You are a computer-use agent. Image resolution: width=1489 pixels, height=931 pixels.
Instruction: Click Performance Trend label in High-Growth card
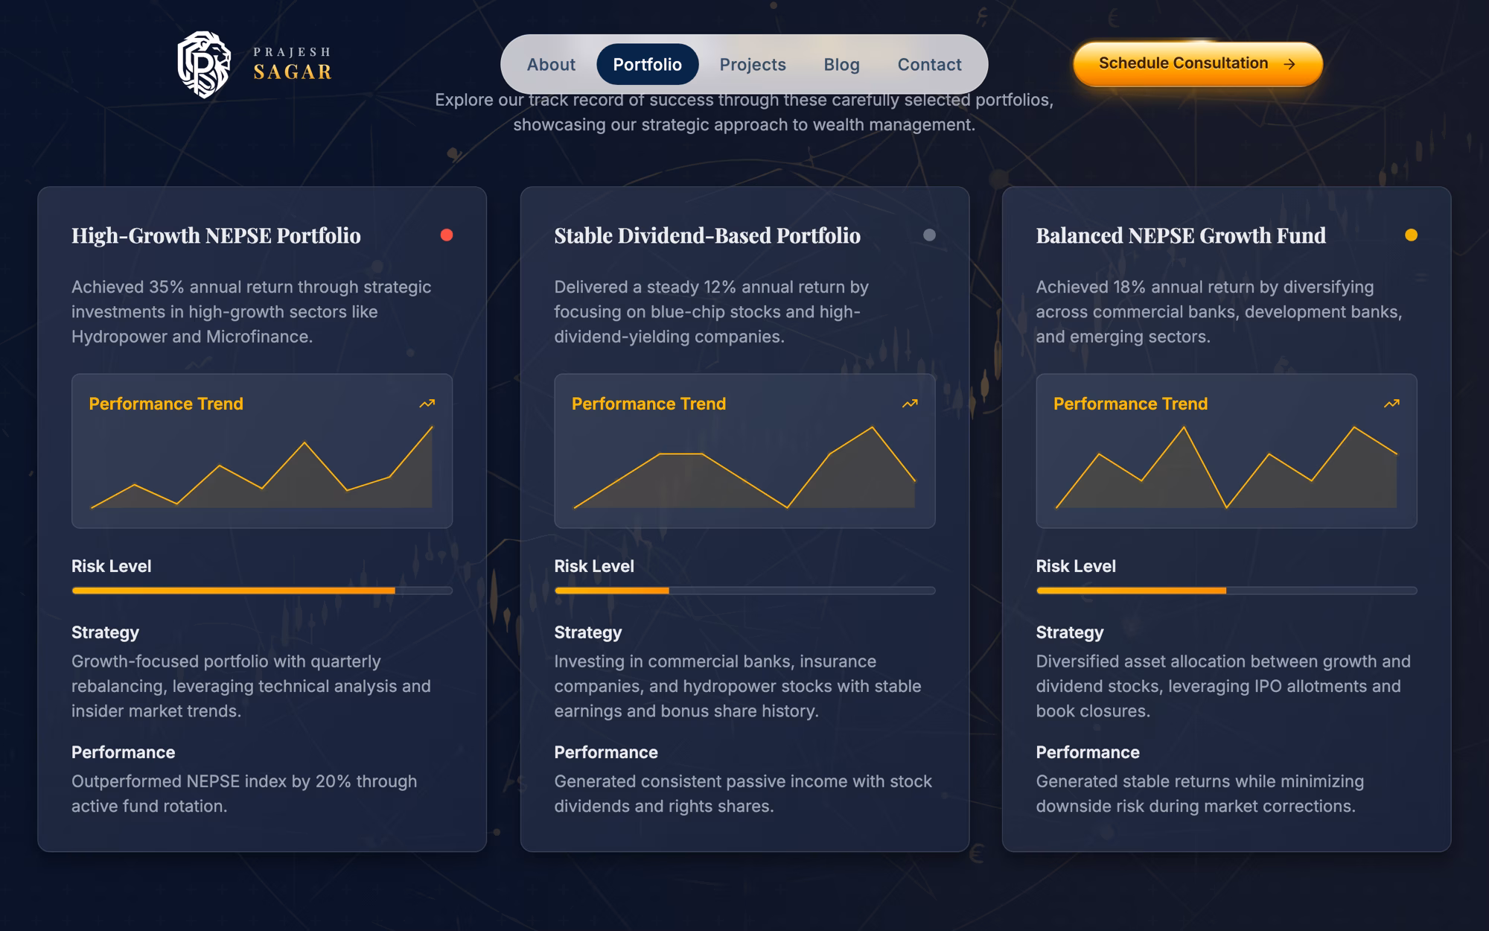coord(166,404)
